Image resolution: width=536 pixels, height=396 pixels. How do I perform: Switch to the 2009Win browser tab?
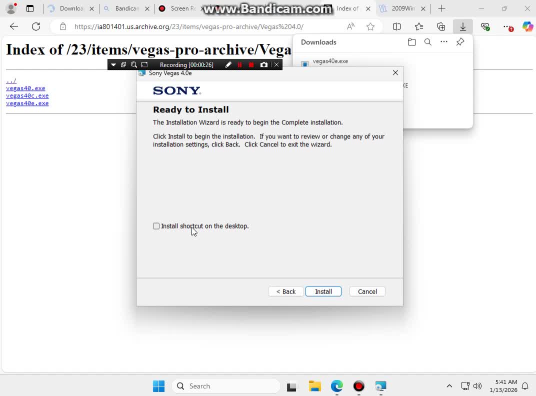click(x=402, y=8)
